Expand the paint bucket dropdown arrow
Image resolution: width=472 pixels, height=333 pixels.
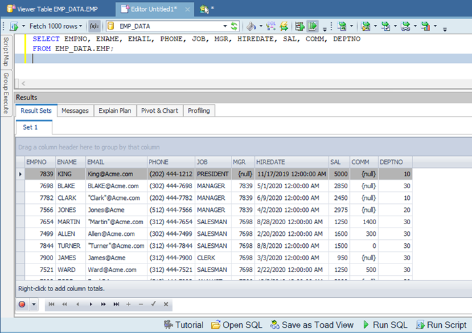pyautogui.click(x=261, y=26)
